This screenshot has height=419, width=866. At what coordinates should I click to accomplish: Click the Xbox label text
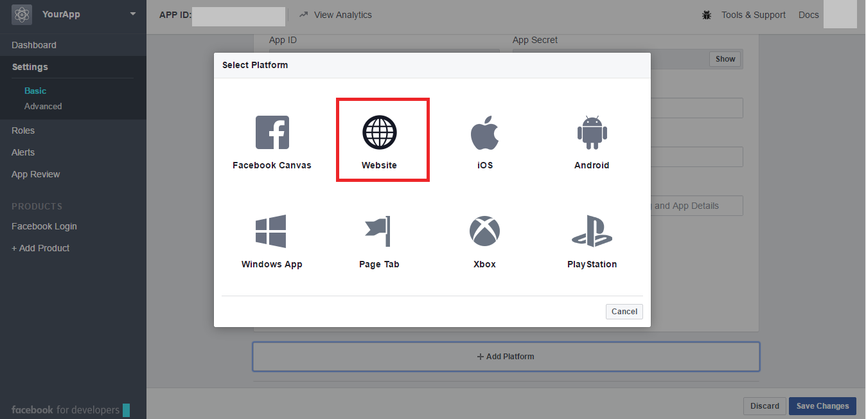coord(484,264)
